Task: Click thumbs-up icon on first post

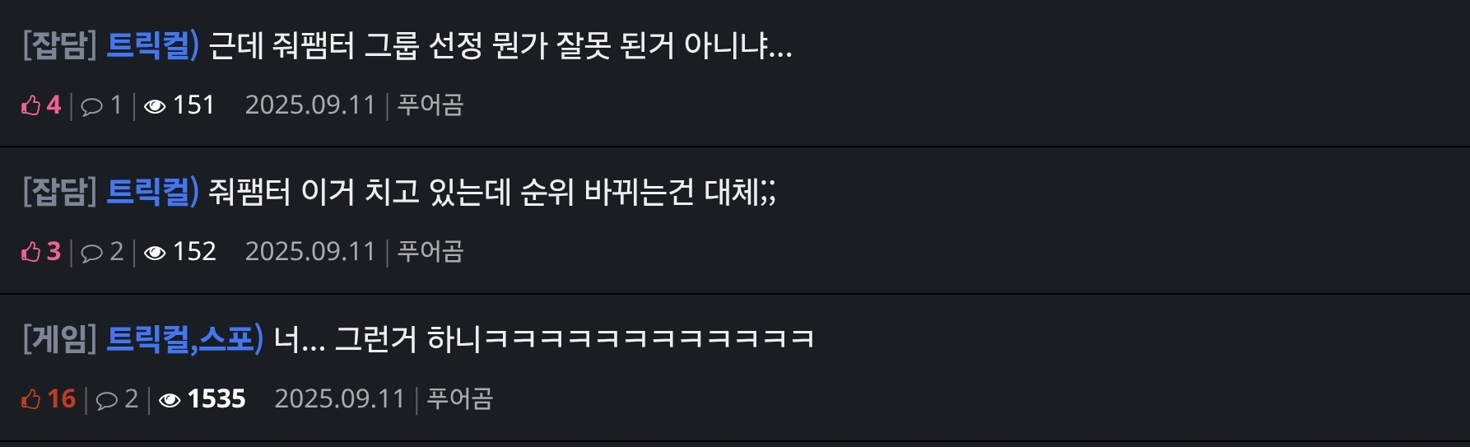Action: click(31, 105)
